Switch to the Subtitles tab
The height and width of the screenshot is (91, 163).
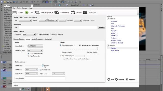[x=40, y=39]
